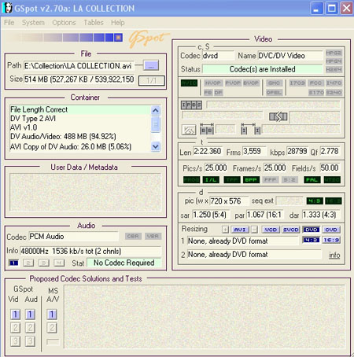Click the MPG2 indicator badge
This screenshot has width=354, height=357.
click(334, 53)
